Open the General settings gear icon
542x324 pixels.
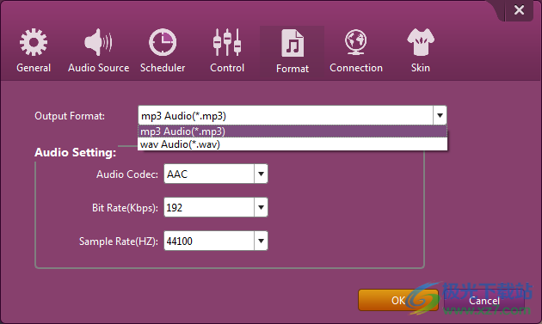(34, 42)
